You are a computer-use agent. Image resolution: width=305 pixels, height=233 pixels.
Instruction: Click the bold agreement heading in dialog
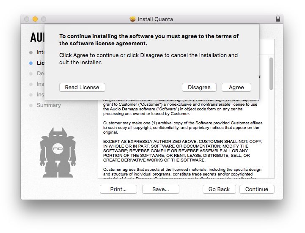(x=149, y=40)
